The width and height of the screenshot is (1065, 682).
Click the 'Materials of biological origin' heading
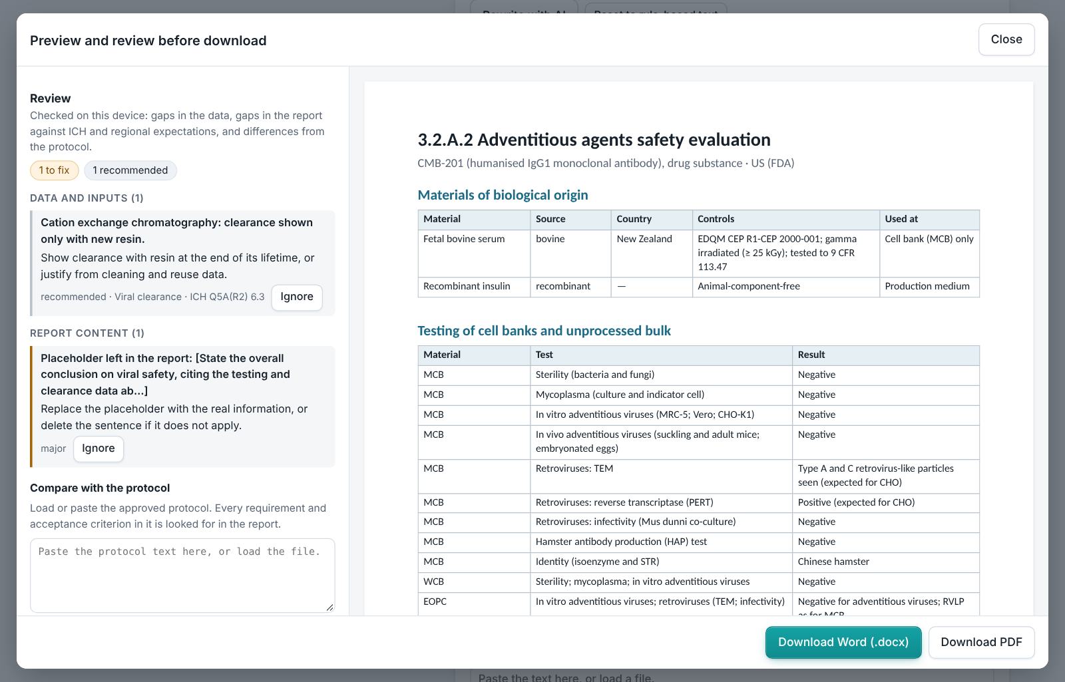[x=503, y=195]
